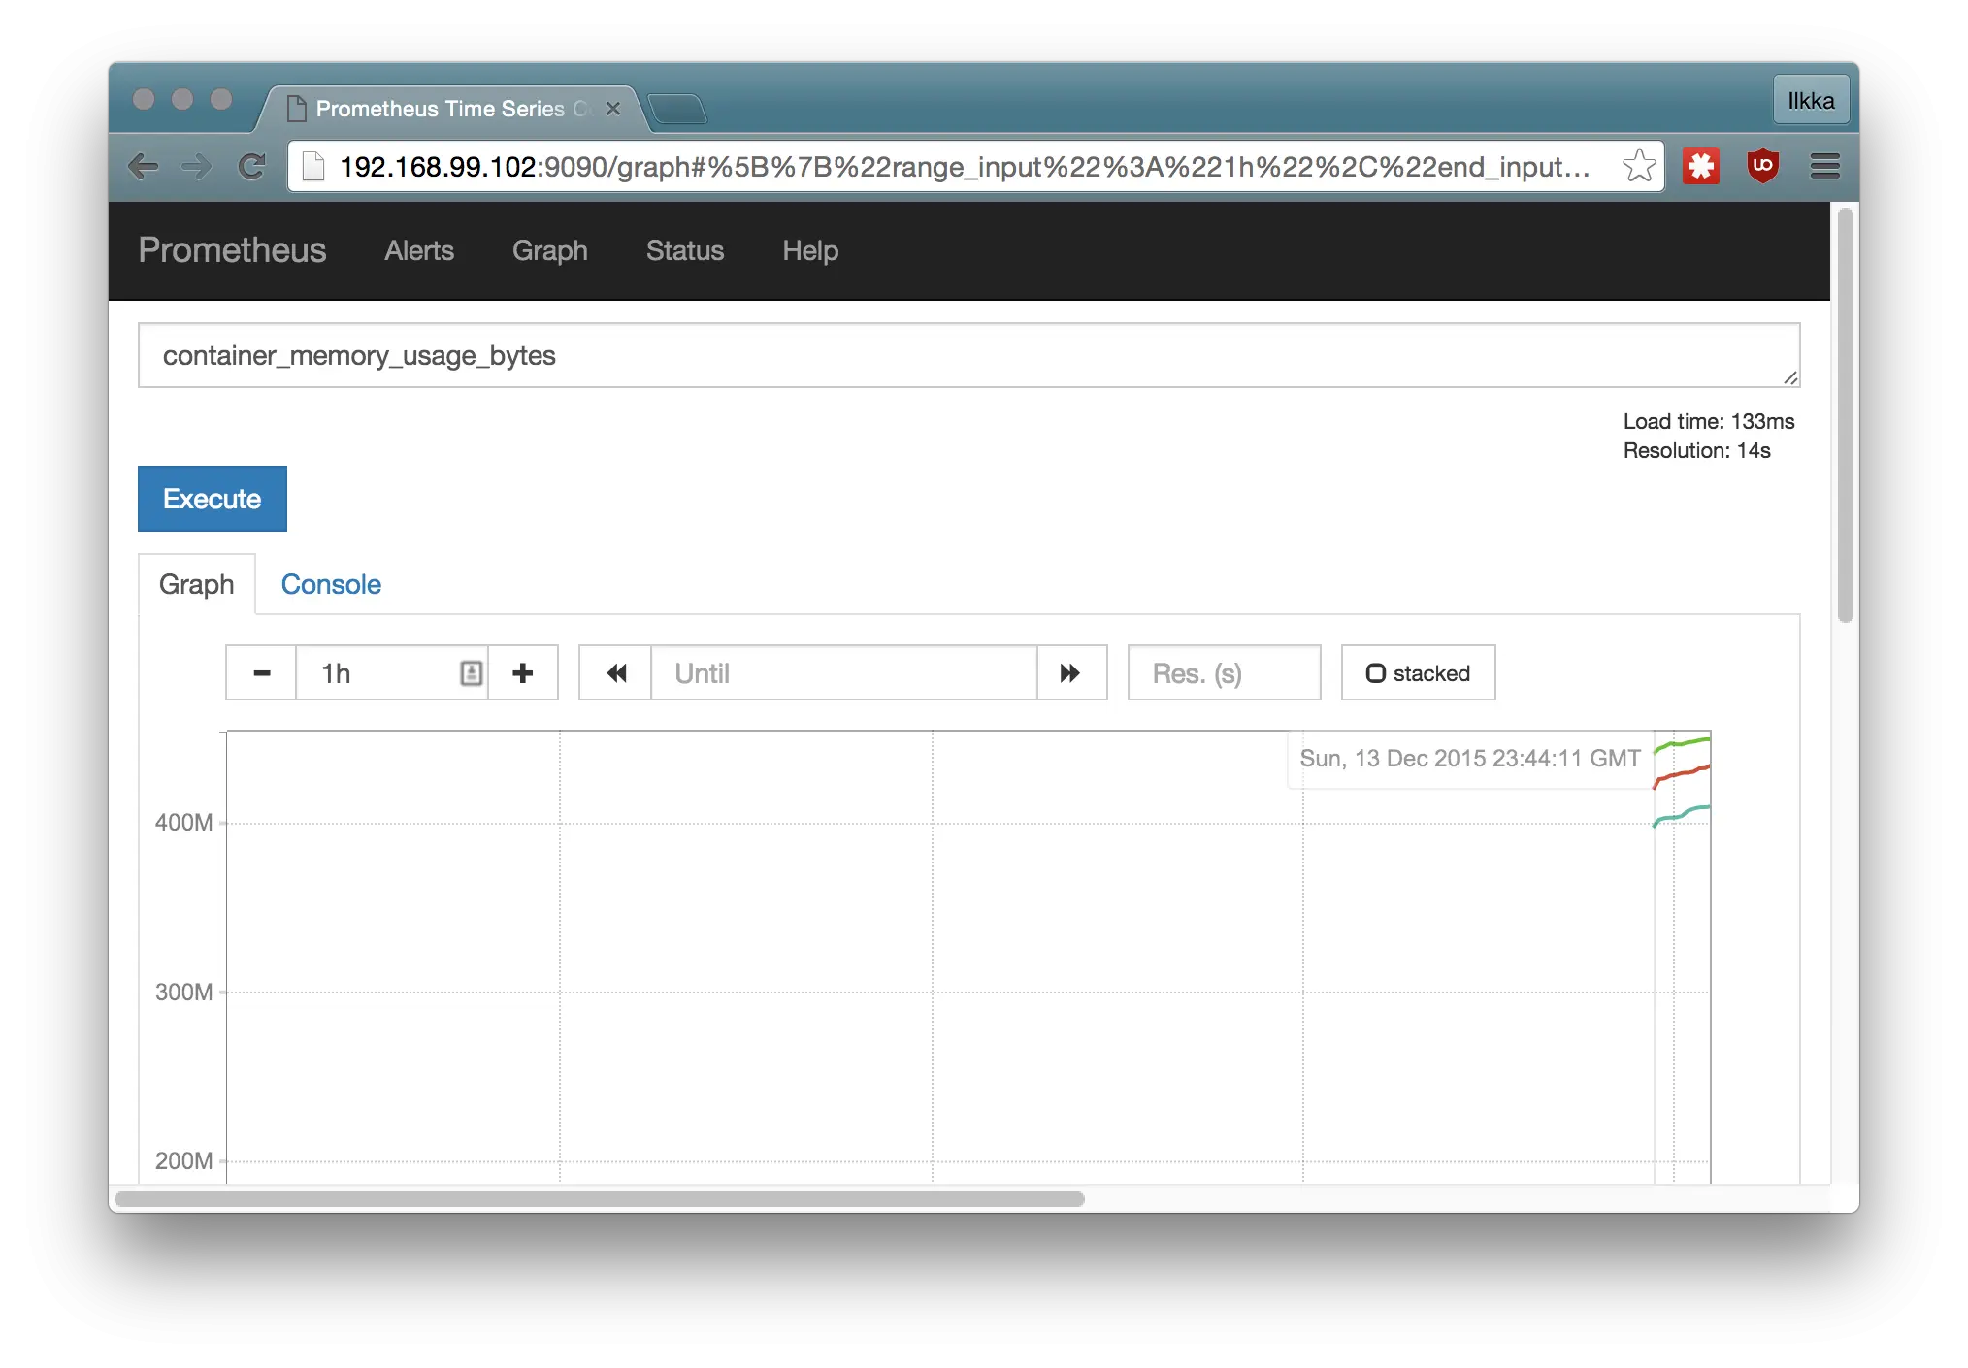The image size is (1968, 1368).
Task: Open a new browser tab
Action: (677, 110)
